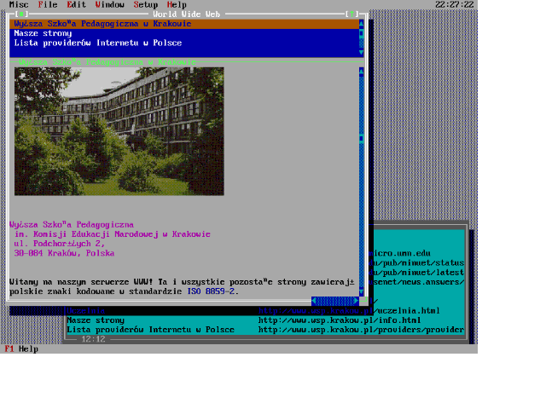Click the page vertical scrollbar thumb
Screen dimensions: 546x409
click(x=362, y=138)
